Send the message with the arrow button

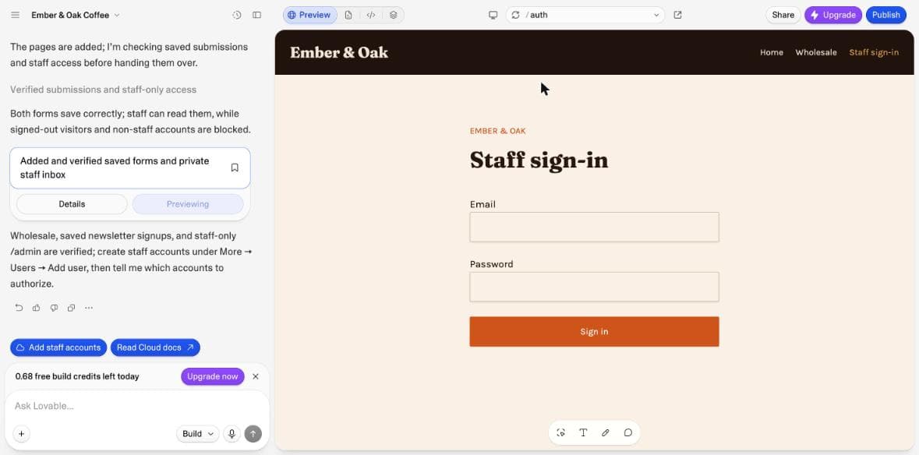click(x=253, y=434)
